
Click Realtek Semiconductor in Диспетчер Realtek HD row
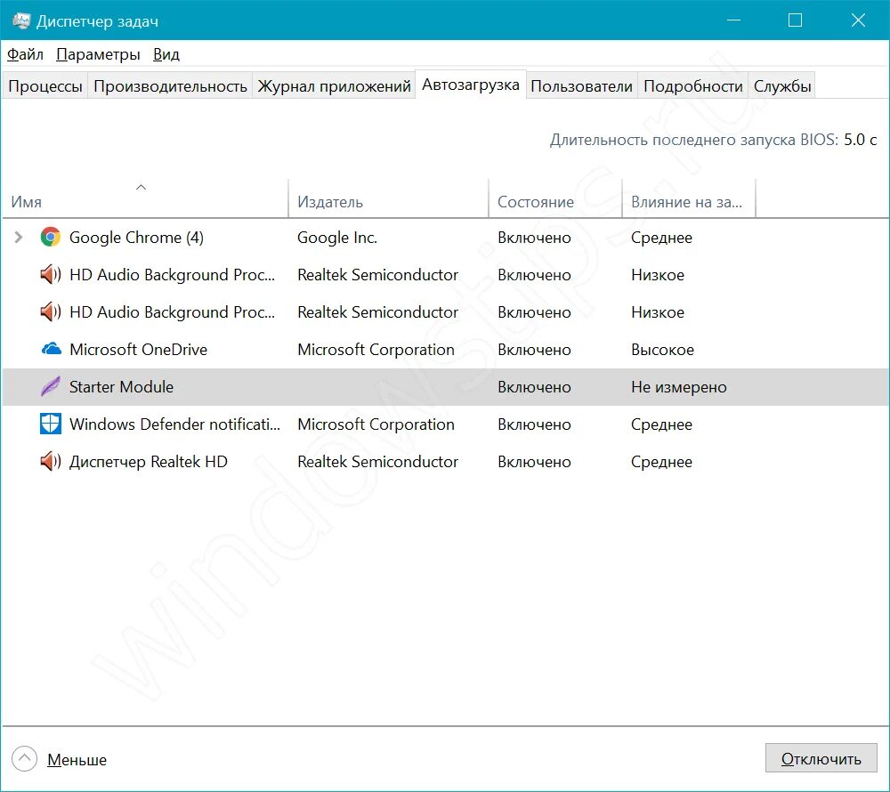377,462
